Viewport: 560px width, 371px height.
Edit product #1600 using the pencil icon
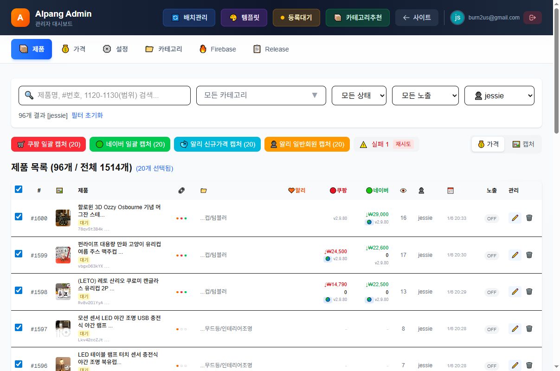click(515, 217)
